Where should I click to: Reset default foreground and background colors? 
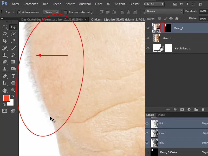[4, 105]
